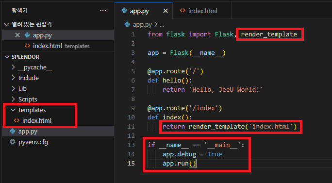This screenshot has width=332, height=183.
Task: Click the HTML icon of templates index.html
Action: [17, 120]
